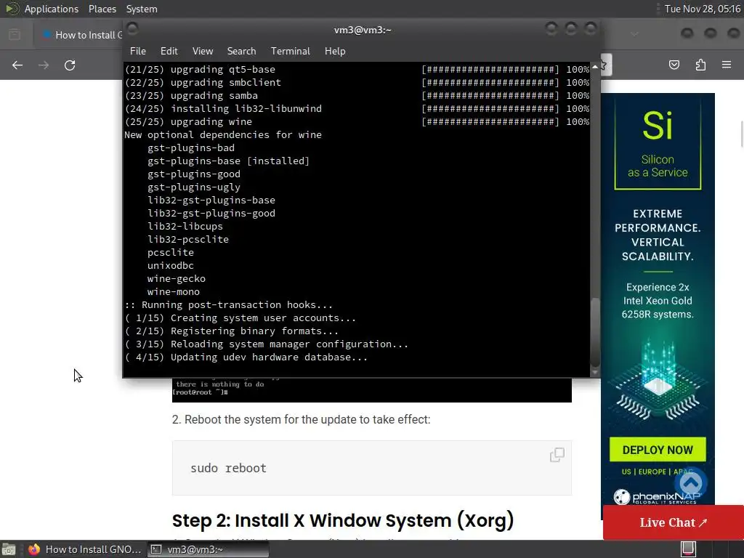The height and width of the screenshot is (558, 744).
Task: Click the scroll-to-top arrow circle
Action: 691,483
